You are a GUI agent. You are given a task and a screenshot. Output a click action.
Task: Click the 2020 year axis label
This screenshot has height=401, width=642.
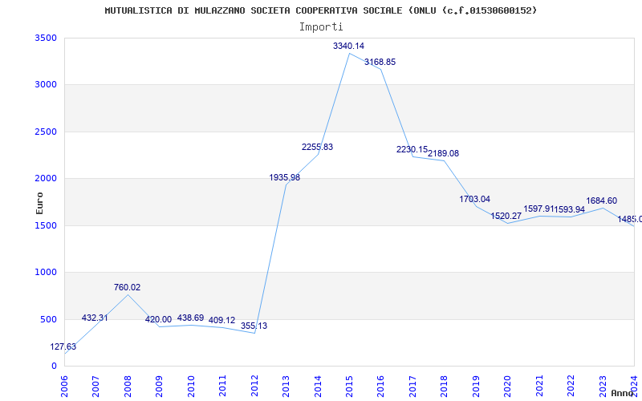point(507,387)
